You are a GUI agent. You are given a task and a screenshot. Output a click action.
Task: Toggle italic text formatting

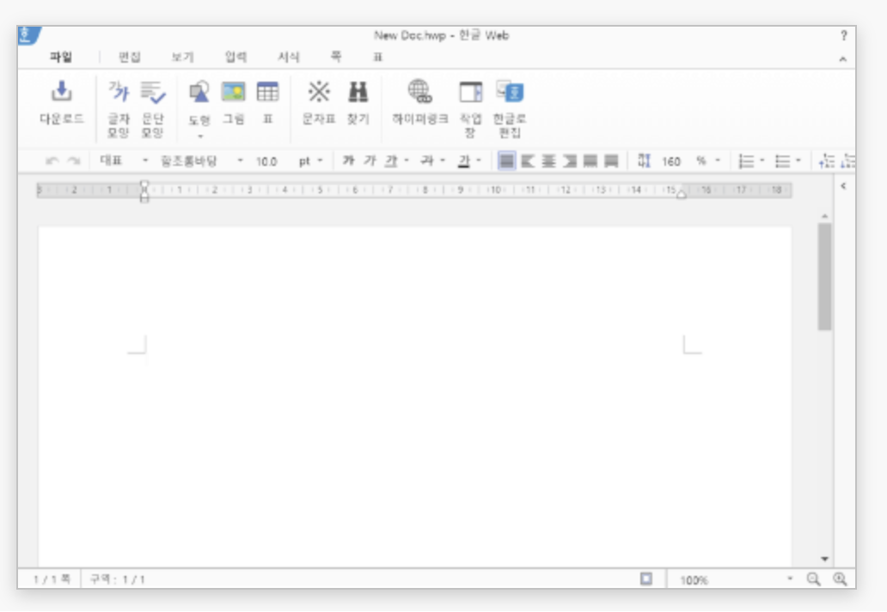click(370, 161)
